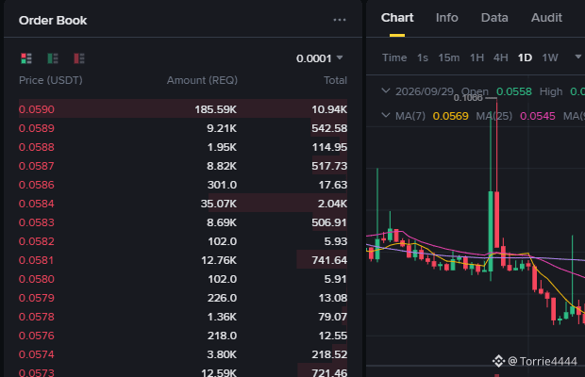This screenshot has width=585, height=377.
Task: Open the 0.0001 price precision dropdown
Action: (319, 58)
